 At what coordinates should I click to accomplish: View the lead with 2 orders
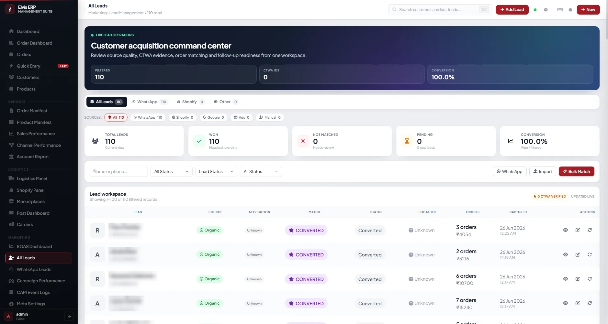(x=566, y=255)
